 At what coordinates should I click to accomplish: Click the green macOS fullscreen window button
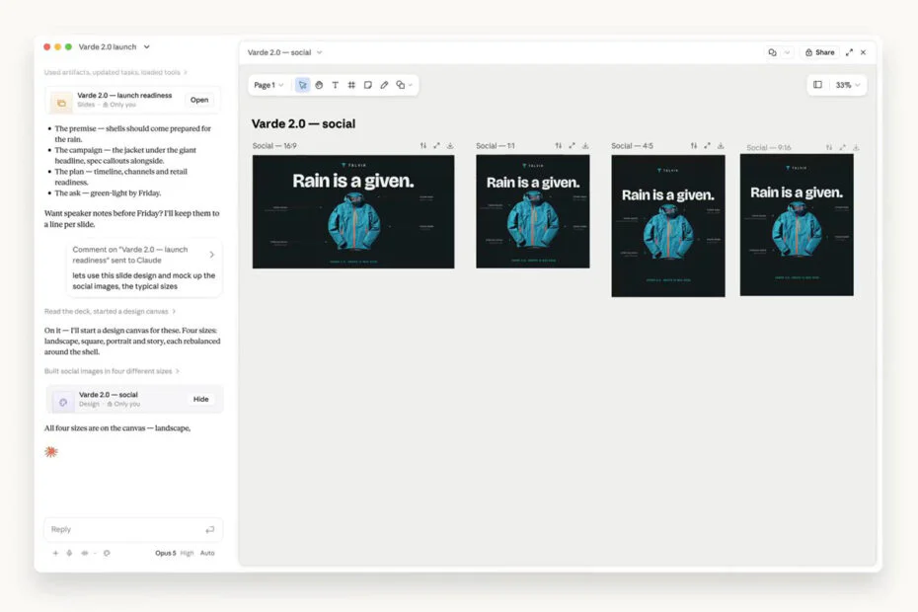pos(68,46)
